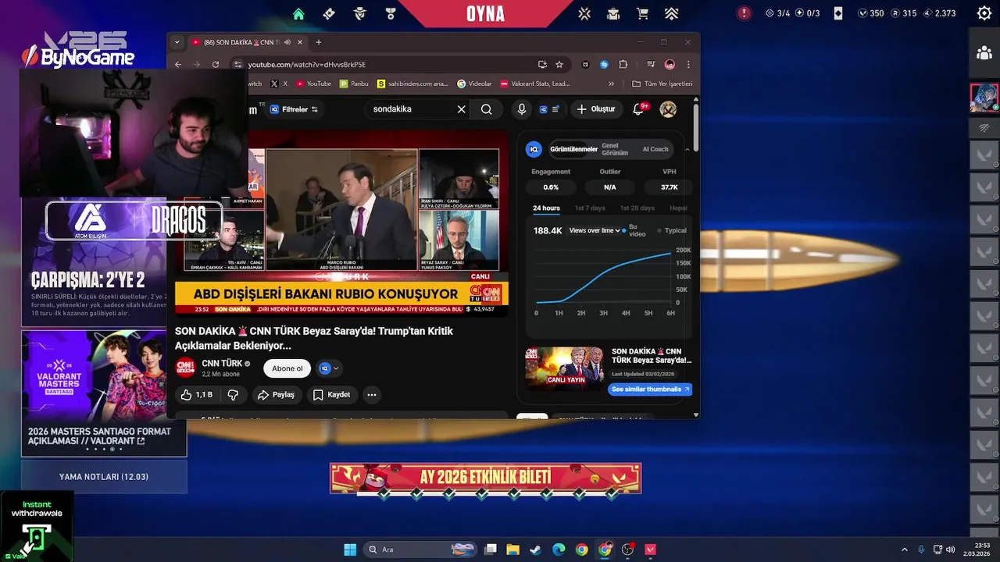Open Views over time dropdown
1000x562 pixels.
(595, 231)
